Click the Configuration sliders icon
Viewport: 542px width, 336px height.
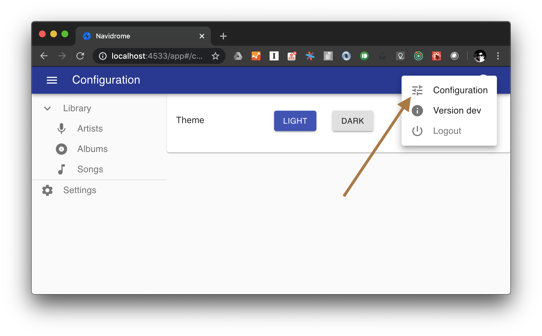click(x=417, y=90)
